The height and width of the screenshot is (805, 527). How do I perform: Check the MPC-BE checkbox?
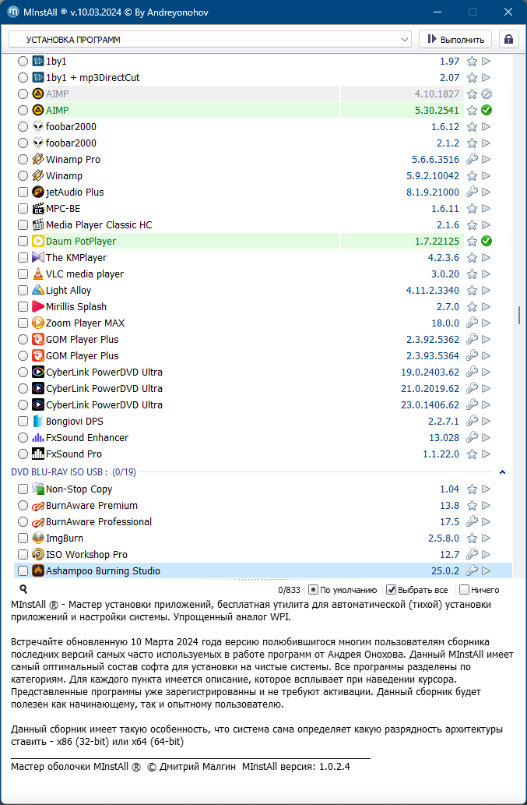[x=23, y=209]
